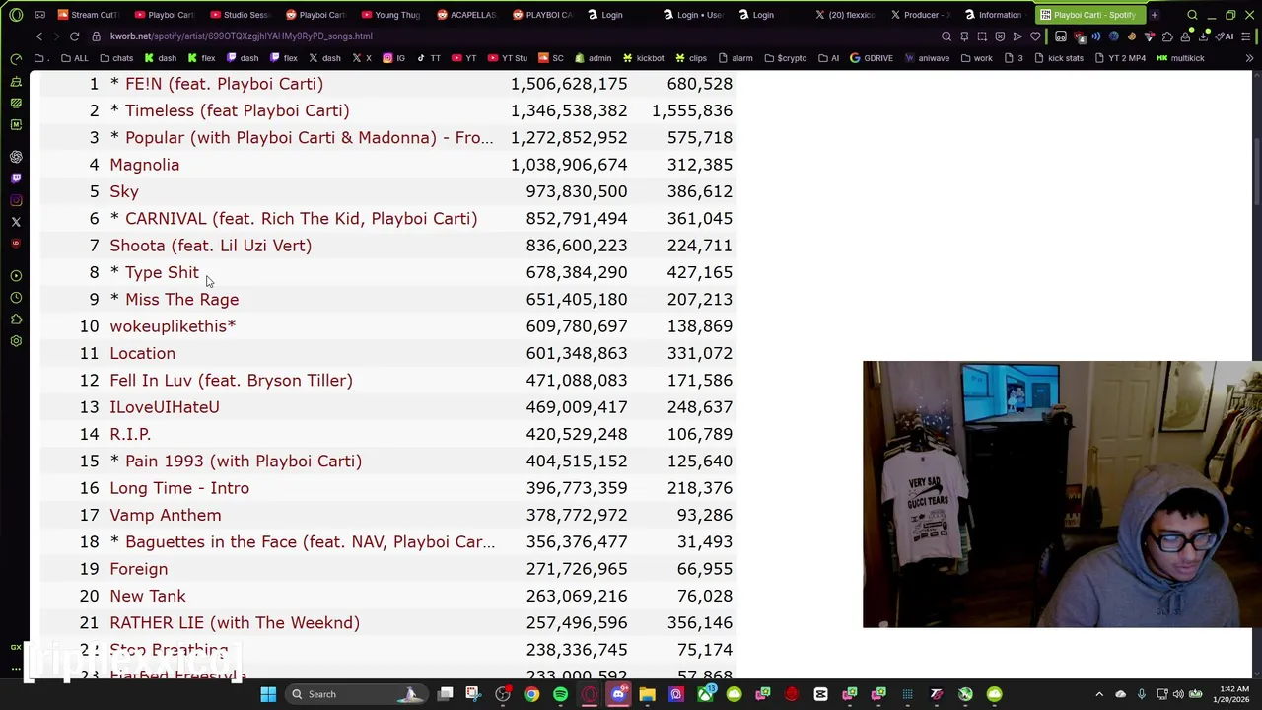Switch to the Studio Session tab
Viewport: 1262px width, 710px height.
[x=240, y=15]
